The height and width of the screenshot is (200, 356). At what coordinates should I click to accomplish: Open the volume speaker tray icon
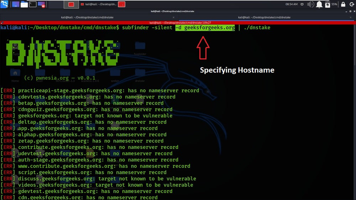tap(310, 4)
